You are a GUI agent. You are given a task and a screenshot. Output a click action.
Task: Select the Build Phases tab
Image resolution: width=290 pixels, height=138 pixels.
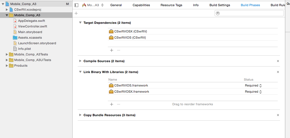pyautogui.click(x=250, y=5)
